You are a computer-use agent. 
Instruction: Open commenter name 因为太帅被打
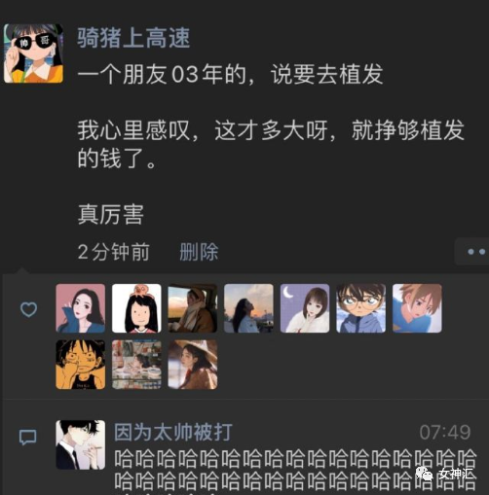173,432
